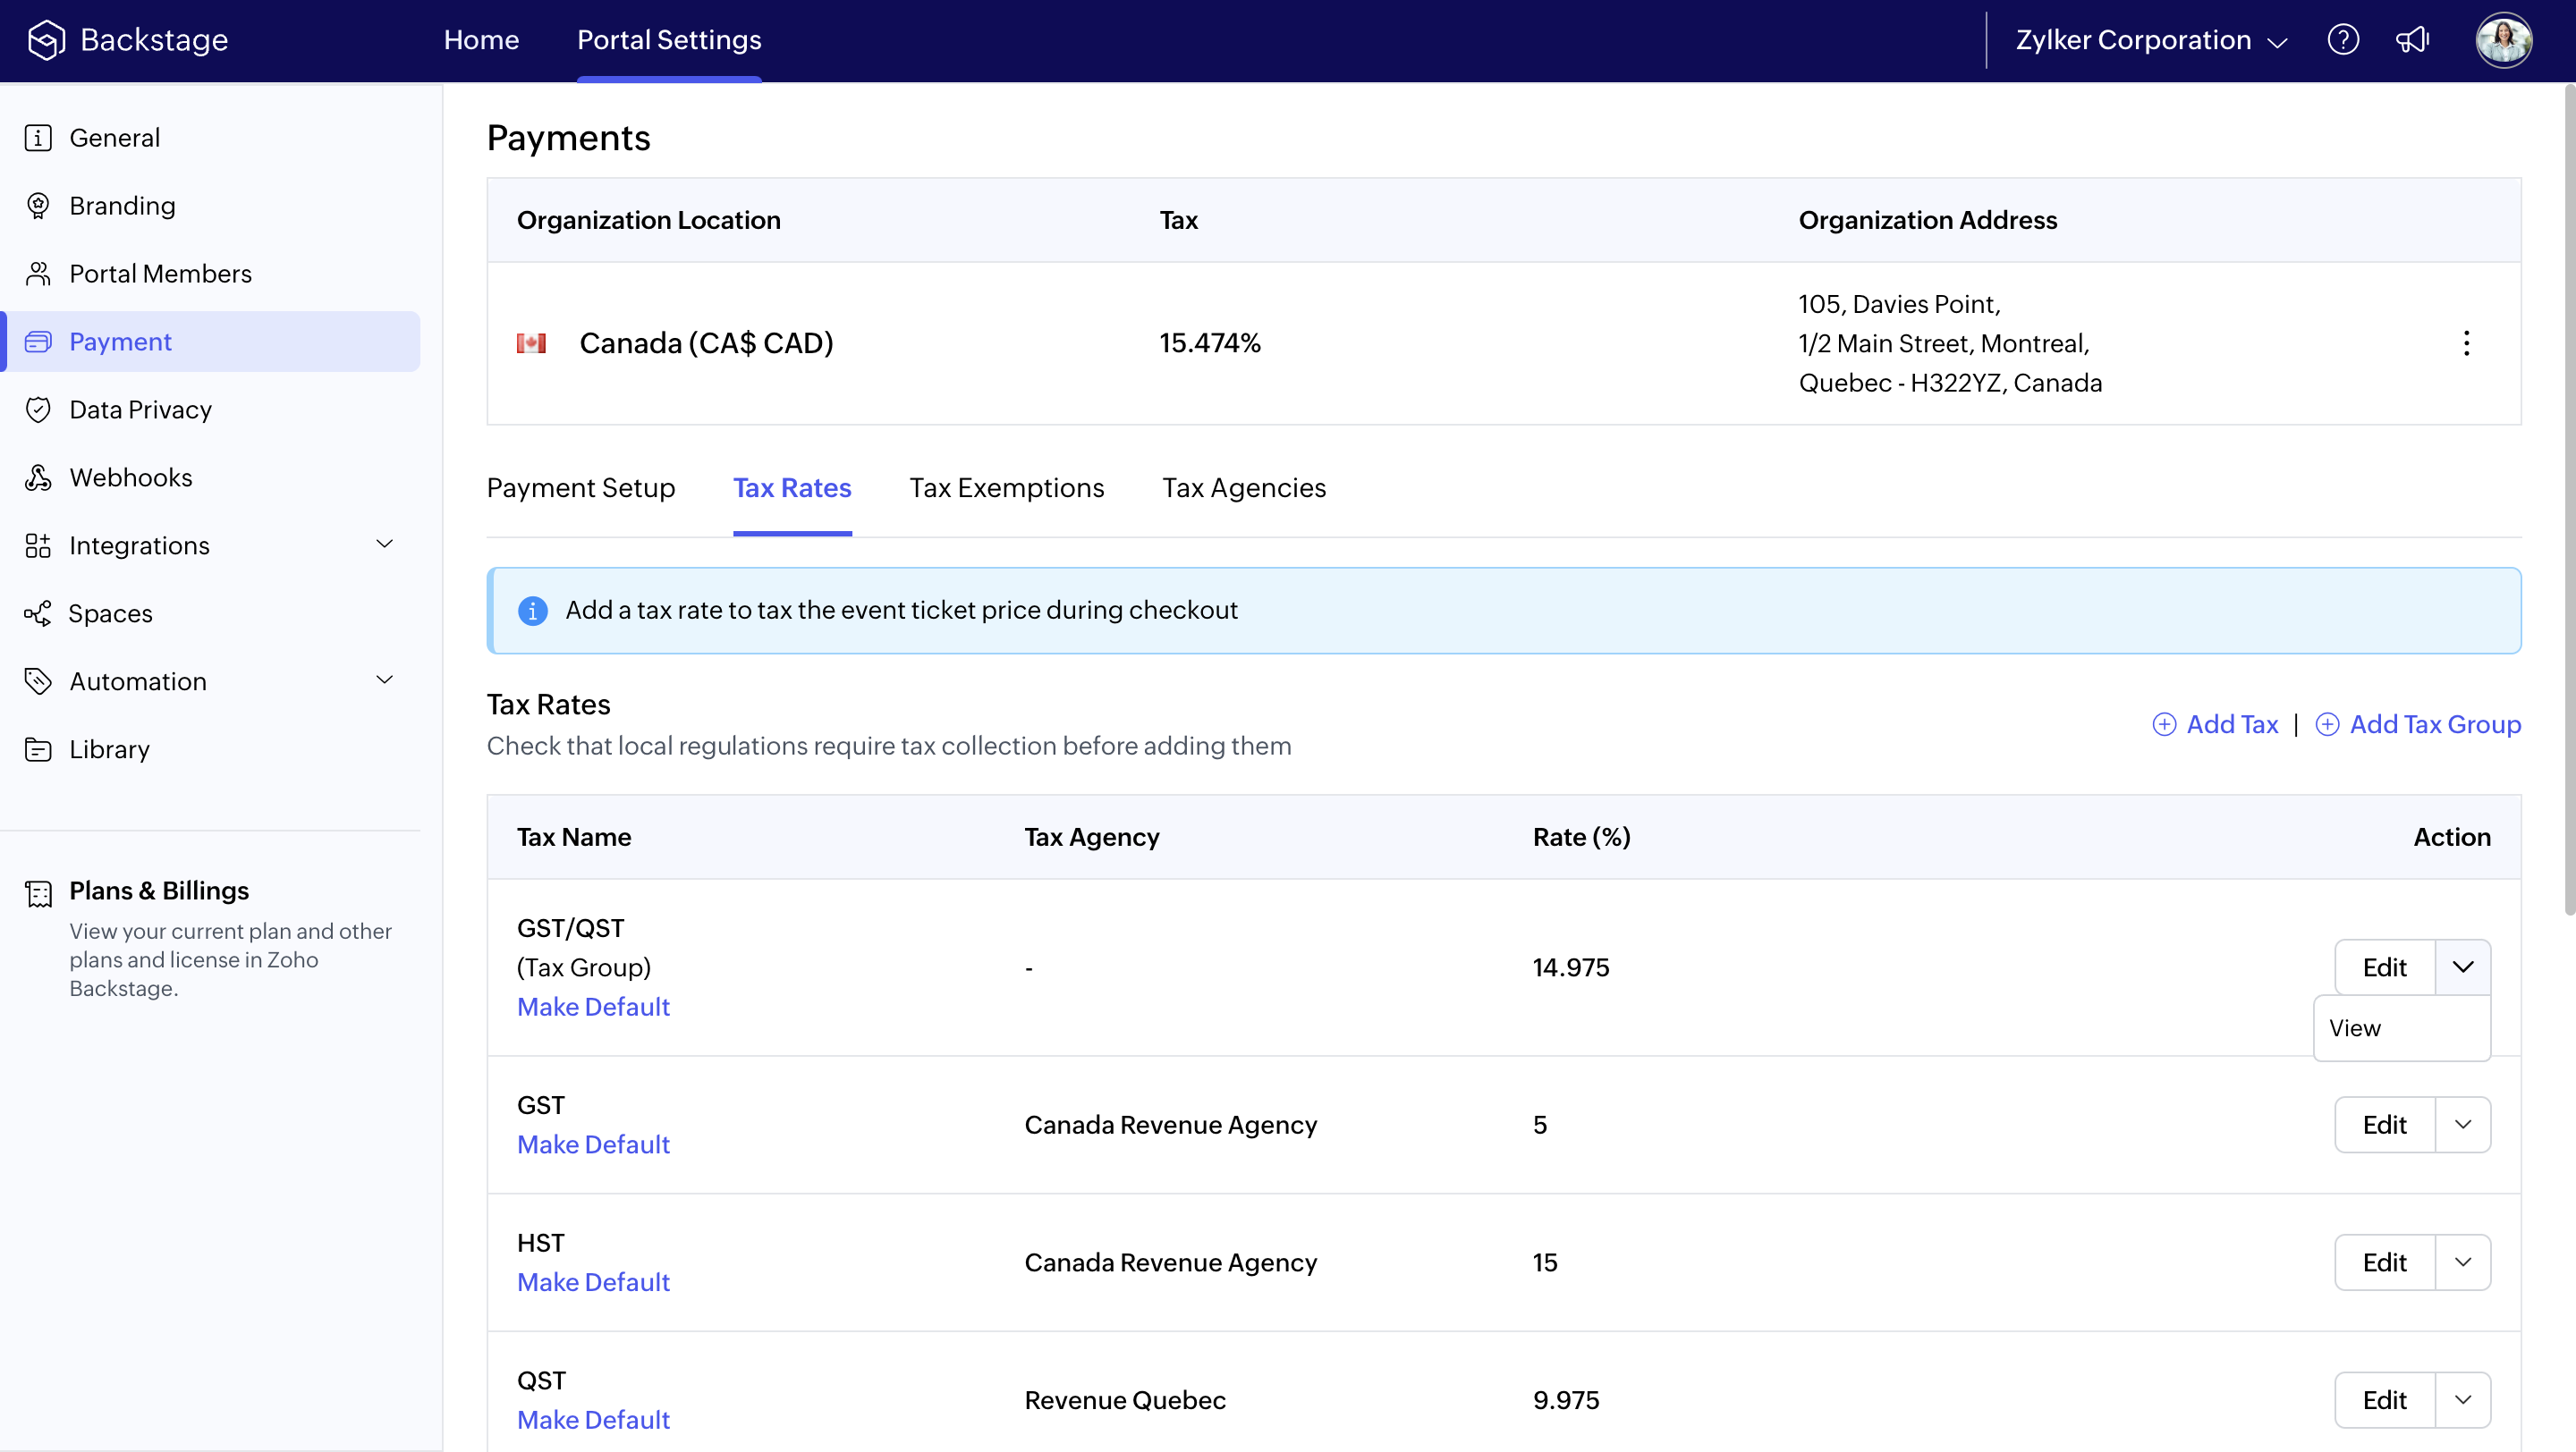Screen dimensions: 2576x1452
Task: Click the Webhooks sidebar icon
Action: [38, 477]
